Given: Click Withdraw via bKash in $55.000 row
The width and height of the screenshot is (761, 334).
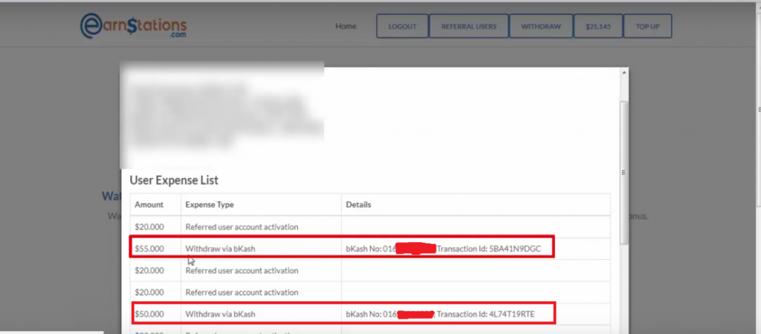Looking at the screenshot, I should pos(220,248).
